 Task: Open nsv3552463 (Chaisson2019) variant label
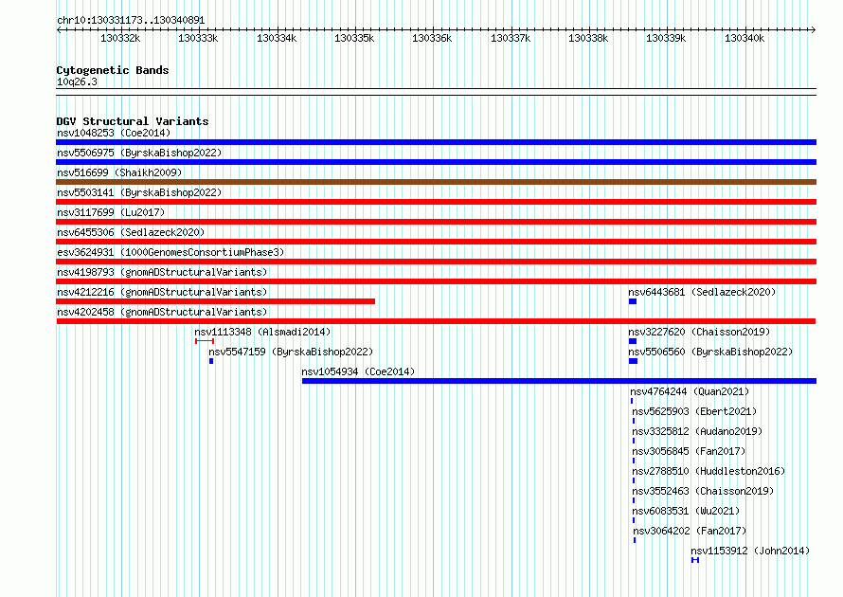pos(703,491)
